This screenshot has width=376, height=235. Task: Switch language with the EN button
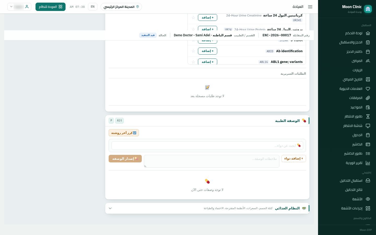93,7
